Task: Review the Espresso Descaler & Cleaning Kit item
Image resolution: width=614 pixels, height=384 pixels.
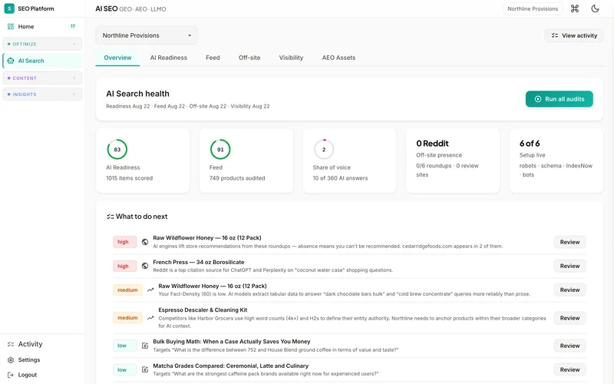Action: coord(569,318)
